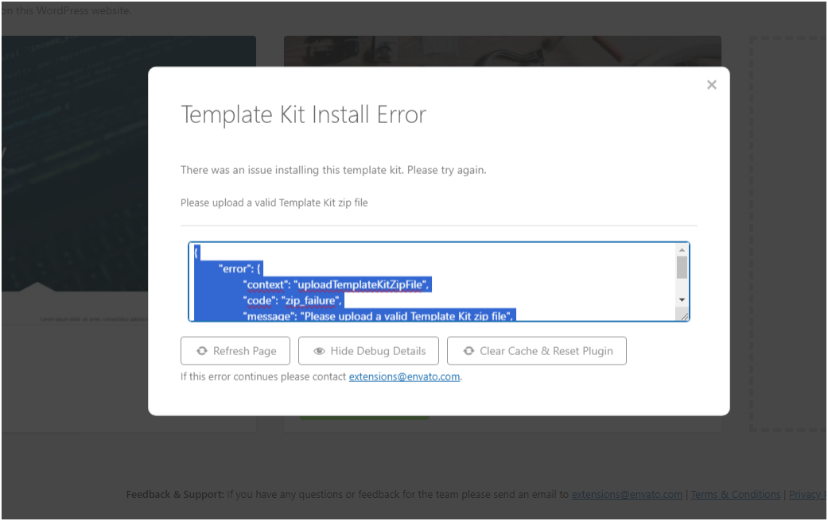
Task: Hide Debug Details via its button text
Action: tap(378, 351)
